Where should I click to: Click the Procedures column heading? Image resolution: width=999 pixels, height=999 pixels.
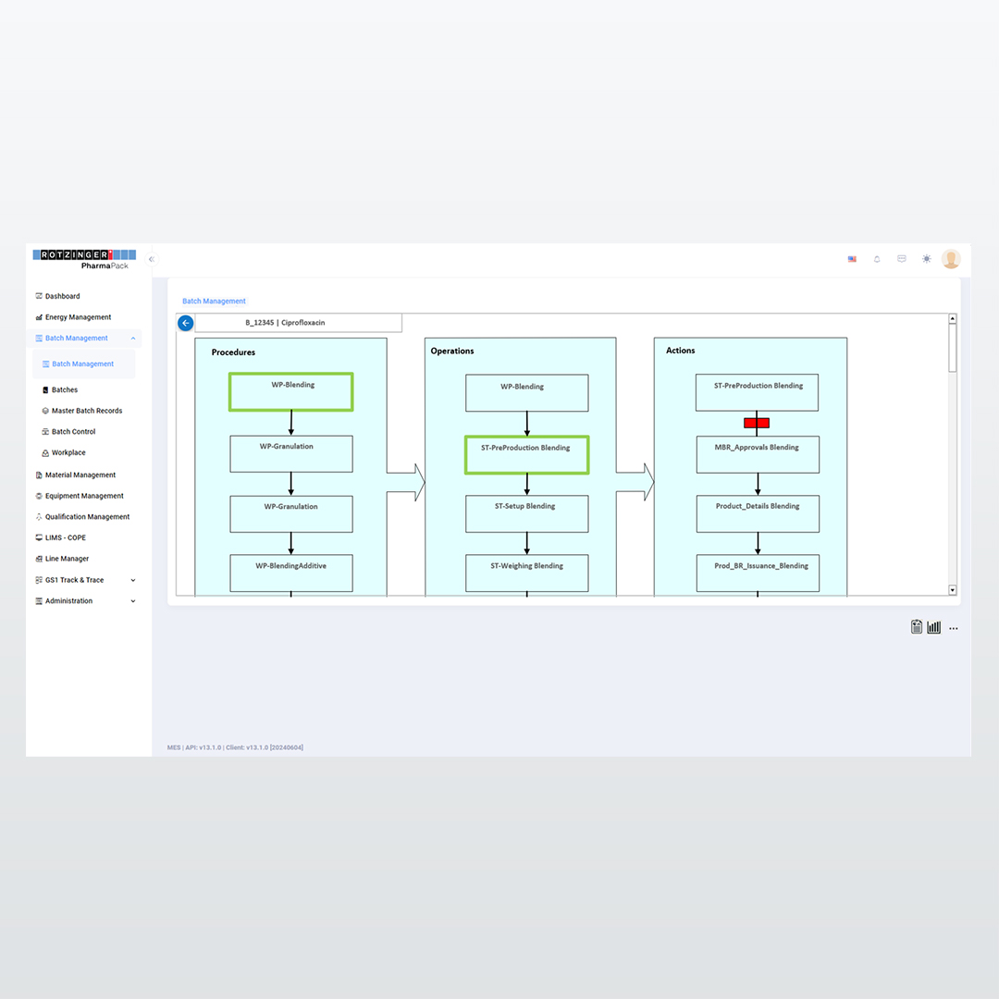pos(233,352)
